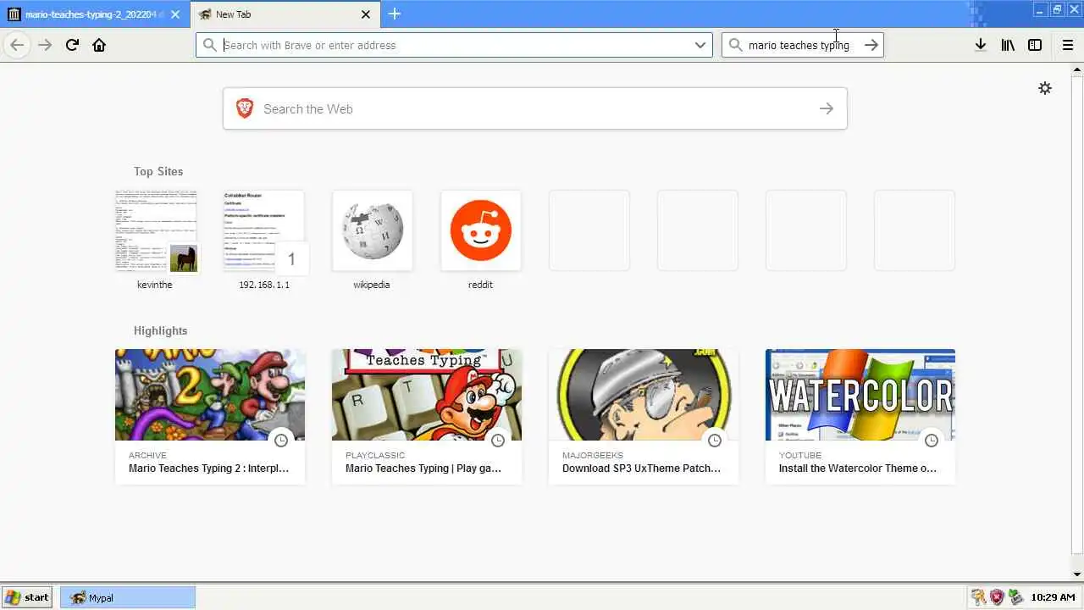Open the hamburger application menu

[1067, 45]
